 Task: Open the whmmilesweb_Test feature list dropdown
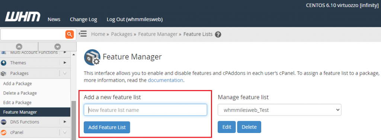279,110
